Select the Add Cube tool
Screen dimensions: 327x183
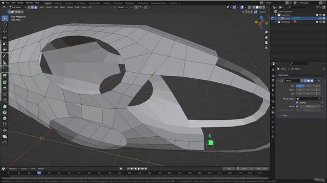click(5, 69)
